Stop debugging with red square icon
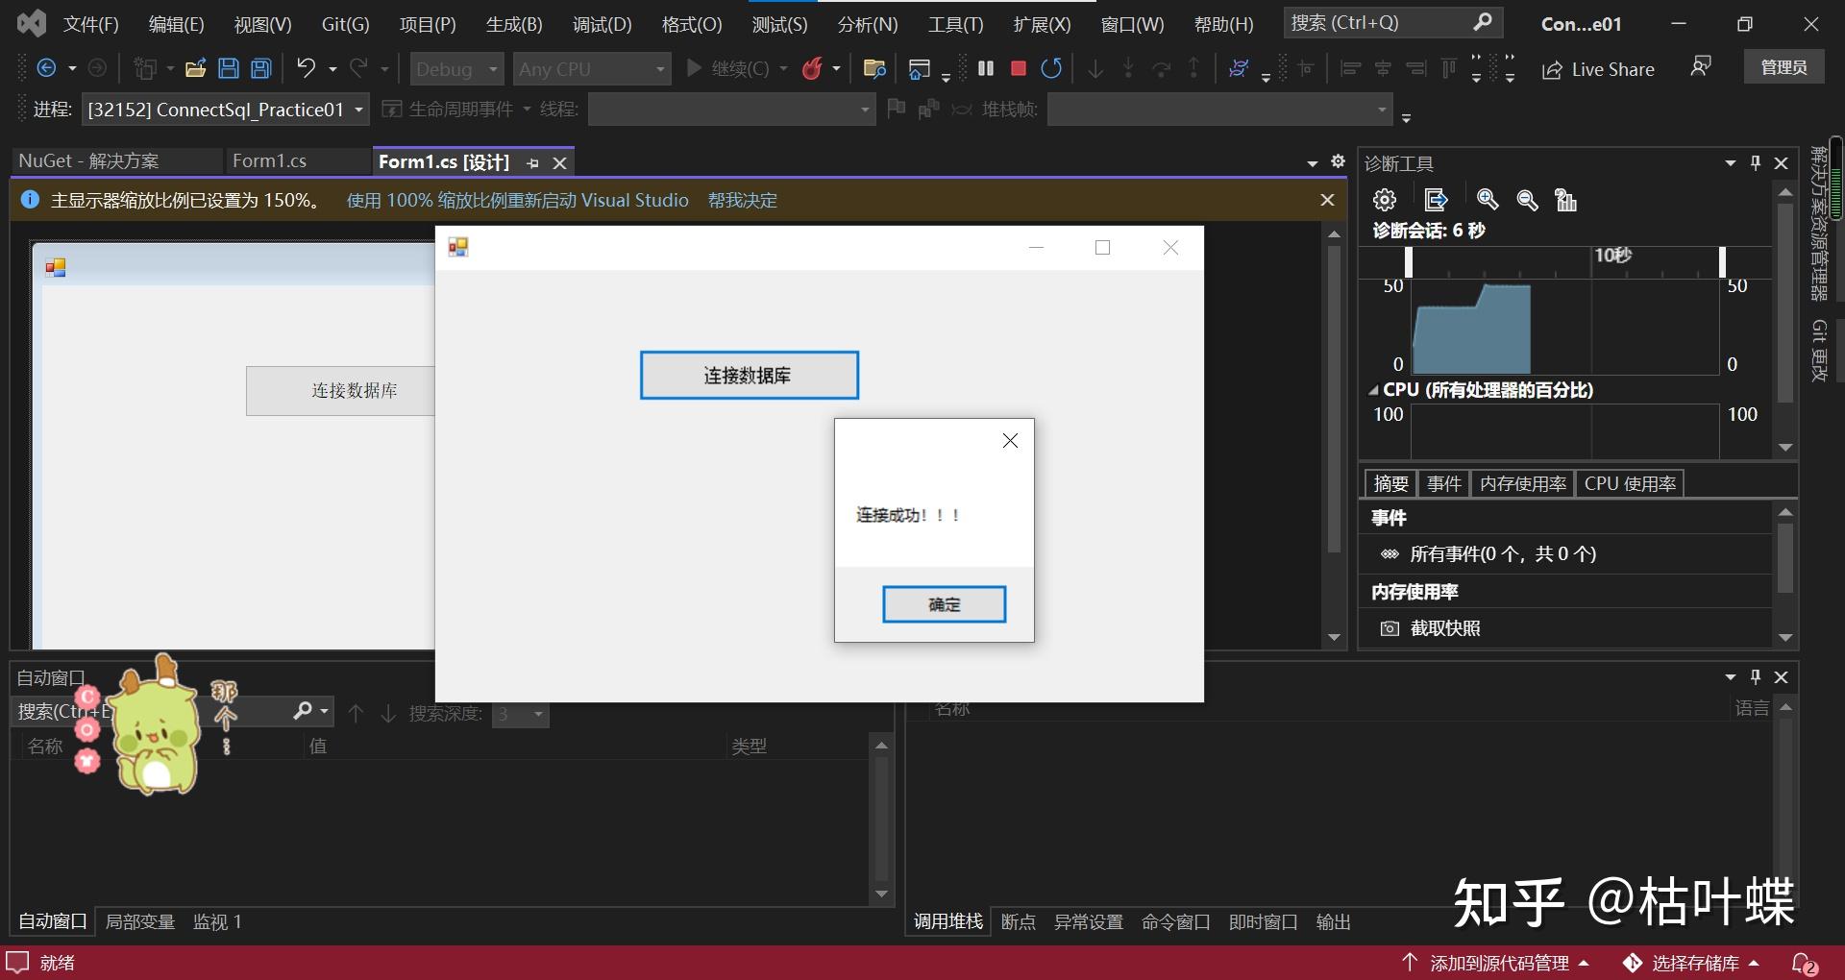 (x=1019, y=68)
